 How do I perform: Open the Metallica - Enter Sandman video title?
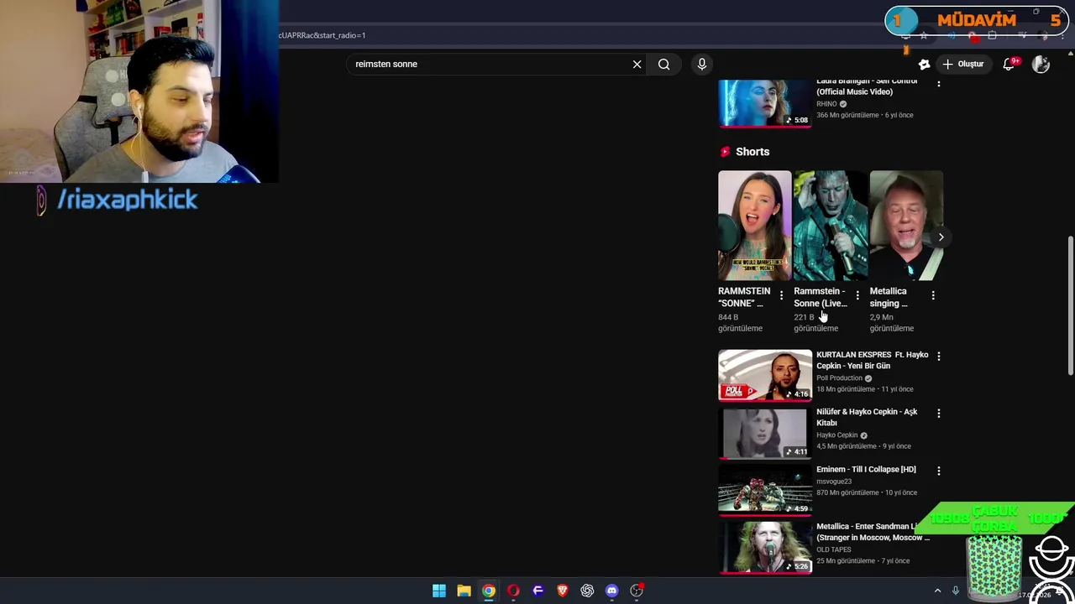(x=873, y=532)
